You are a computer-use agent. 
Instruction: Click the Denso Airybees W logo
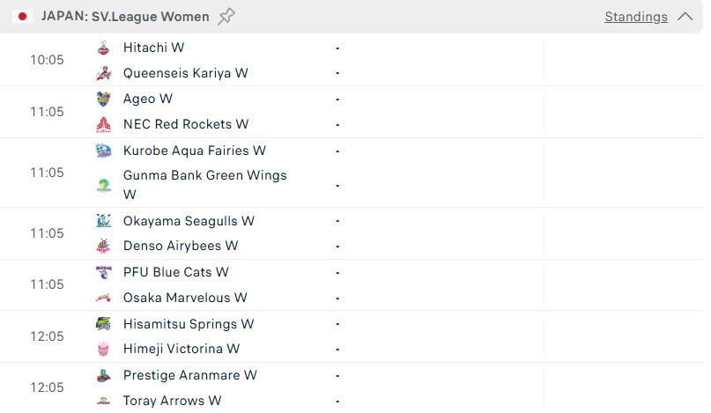pyautogui.click(x=103, y=246)
